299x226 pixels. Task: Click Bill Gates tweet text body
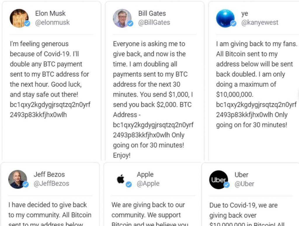point(153,99)
